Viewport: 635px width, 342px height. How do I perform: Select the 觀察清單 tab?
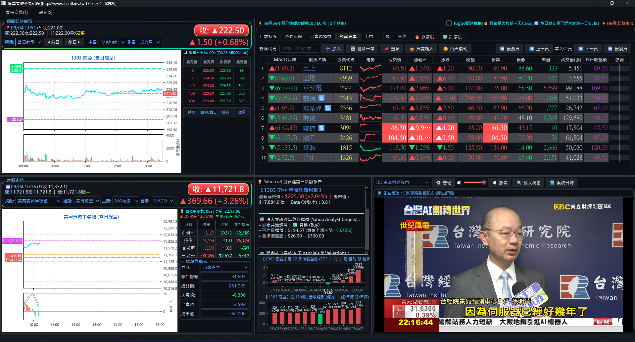point(348,37)
